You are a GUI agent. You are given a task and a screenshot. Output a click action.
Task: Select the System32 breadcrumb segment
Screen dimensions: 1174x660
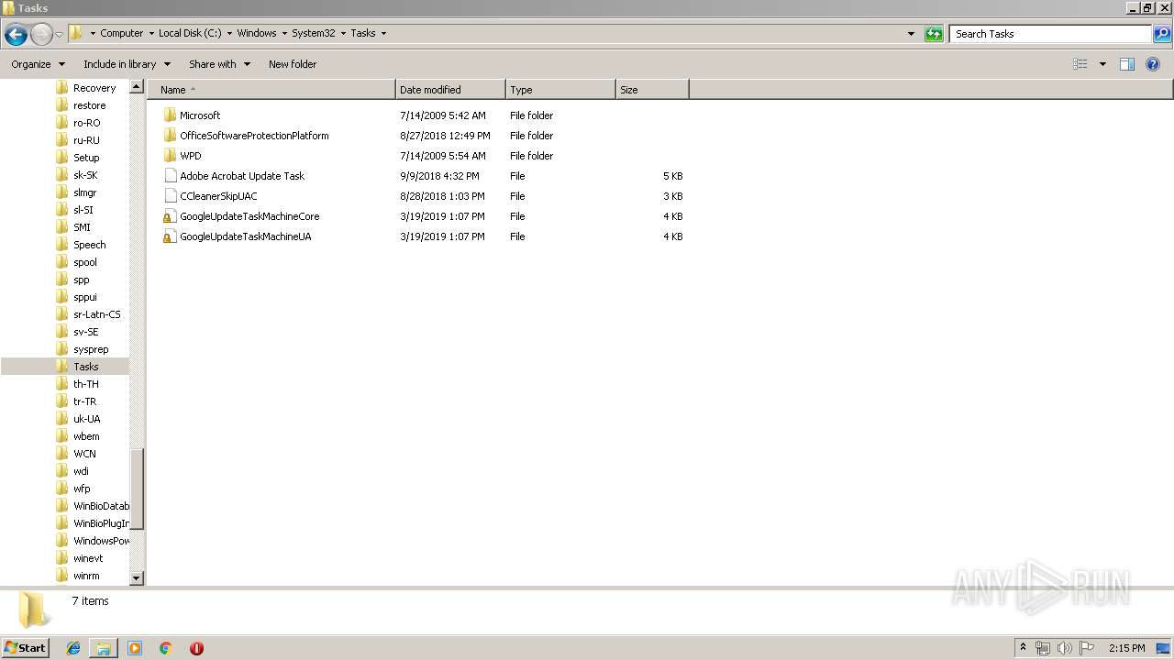(313, 33)
